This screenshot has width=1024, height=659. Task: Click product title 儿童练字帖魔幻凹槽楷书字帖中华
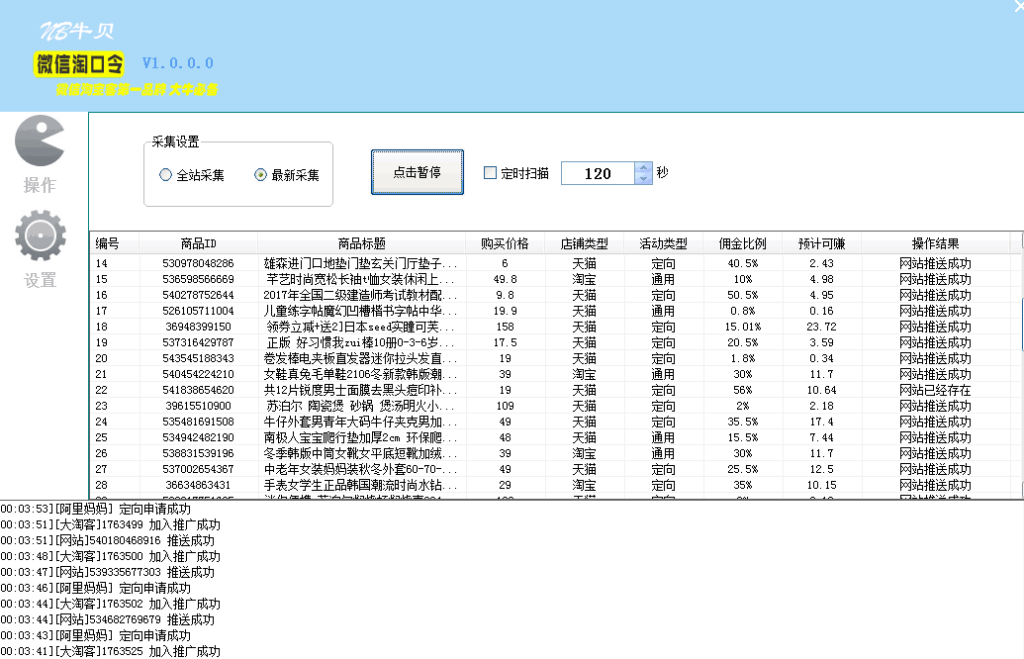coord(360,311)
